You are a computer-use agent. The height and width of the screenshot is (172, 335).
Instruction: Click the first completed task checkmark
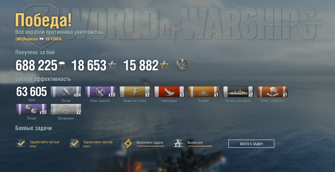coord(21,144)
